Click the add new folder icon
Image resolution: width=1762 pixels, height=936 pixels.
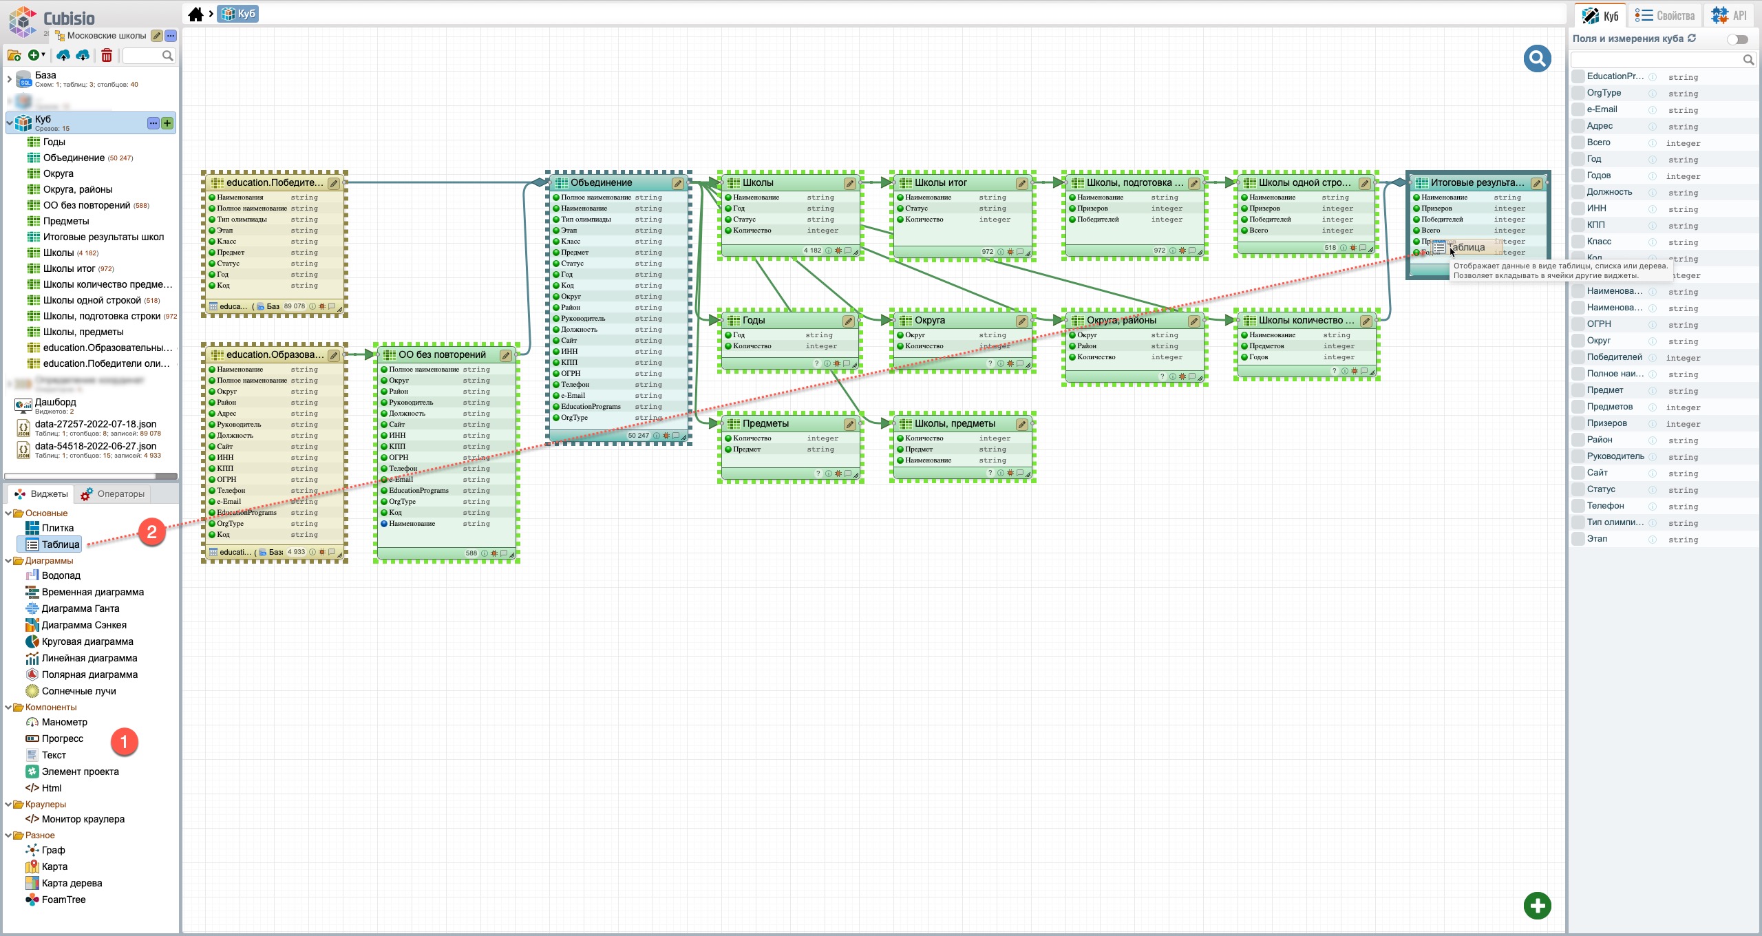tap(14, 56)
